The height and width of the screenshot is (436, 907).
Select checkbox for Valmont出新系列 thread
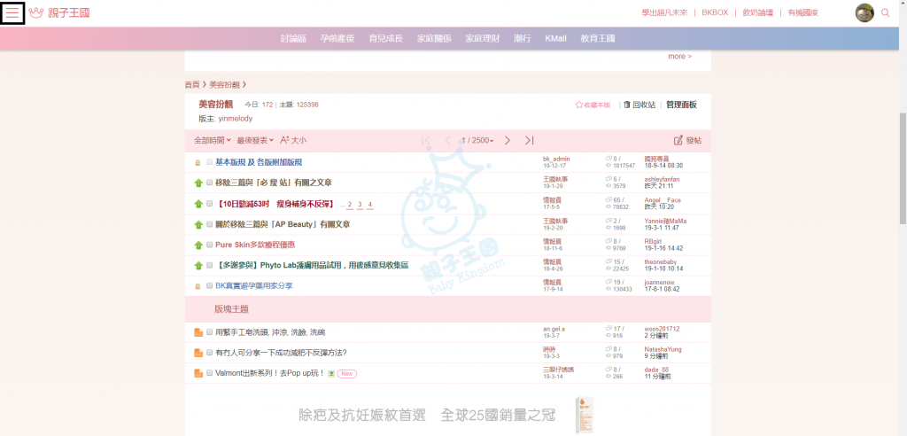pyautogui.click(x=209, y=373)
